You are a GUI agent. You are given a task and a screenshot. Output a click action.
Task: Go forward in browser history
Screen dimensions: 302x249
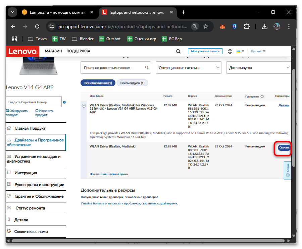click(25, 26)
